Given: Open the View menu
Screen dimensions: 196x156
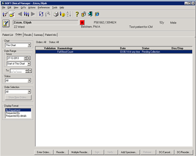Looking at the screenshot, I should coord(16,8).
